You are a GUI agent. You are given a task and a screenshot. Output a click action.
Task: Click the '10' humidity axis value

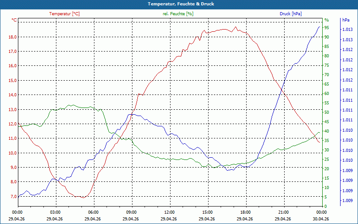[x=327, y=188]
